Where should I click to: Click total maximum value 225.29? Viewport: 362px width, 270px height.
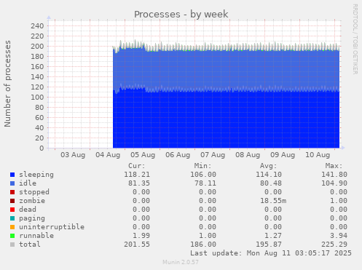point(334,245)
